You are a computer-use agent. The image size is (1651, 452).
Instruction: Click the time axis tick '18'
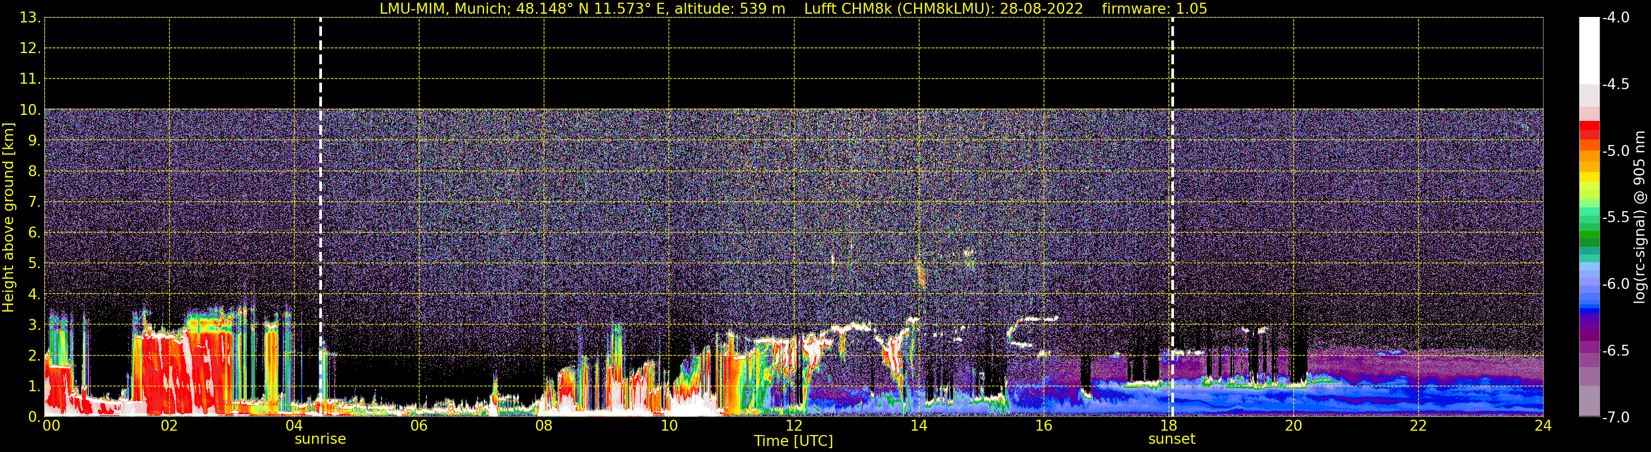[x=1169, y=426]
